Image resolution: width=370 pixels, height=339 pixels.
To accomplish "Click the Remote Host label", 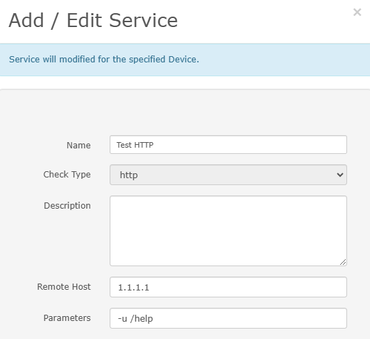I will pos(64,287).
